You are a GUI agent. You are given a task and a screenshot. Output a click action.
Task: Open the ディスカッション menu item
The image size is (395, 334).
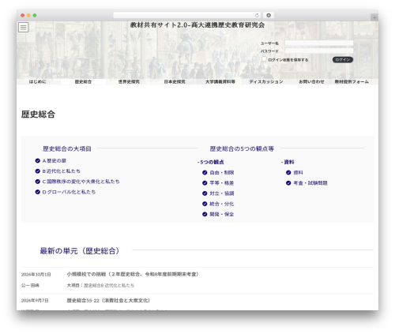tap(266, 82)
